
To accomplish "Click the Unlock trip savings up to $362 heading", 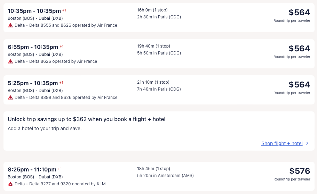I will [x=87, y=119].
